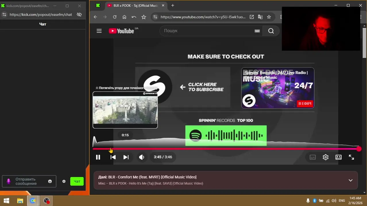Viewport: 367px width, 206px height.
Task: Seek the red progress bar near its midpoint
Action: [x=226, y=149]
